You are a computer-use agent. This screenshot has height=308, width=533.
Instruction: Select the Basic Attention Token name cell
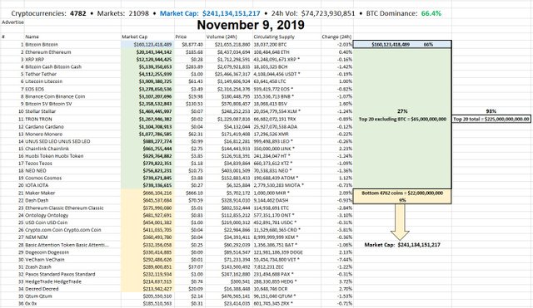tap(67, 245)
